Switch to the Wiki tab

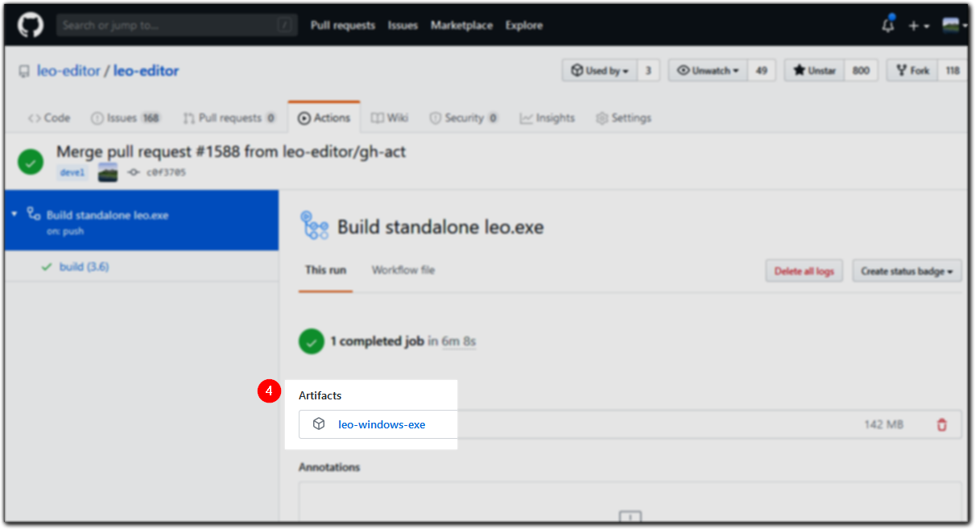pos(390,118)
